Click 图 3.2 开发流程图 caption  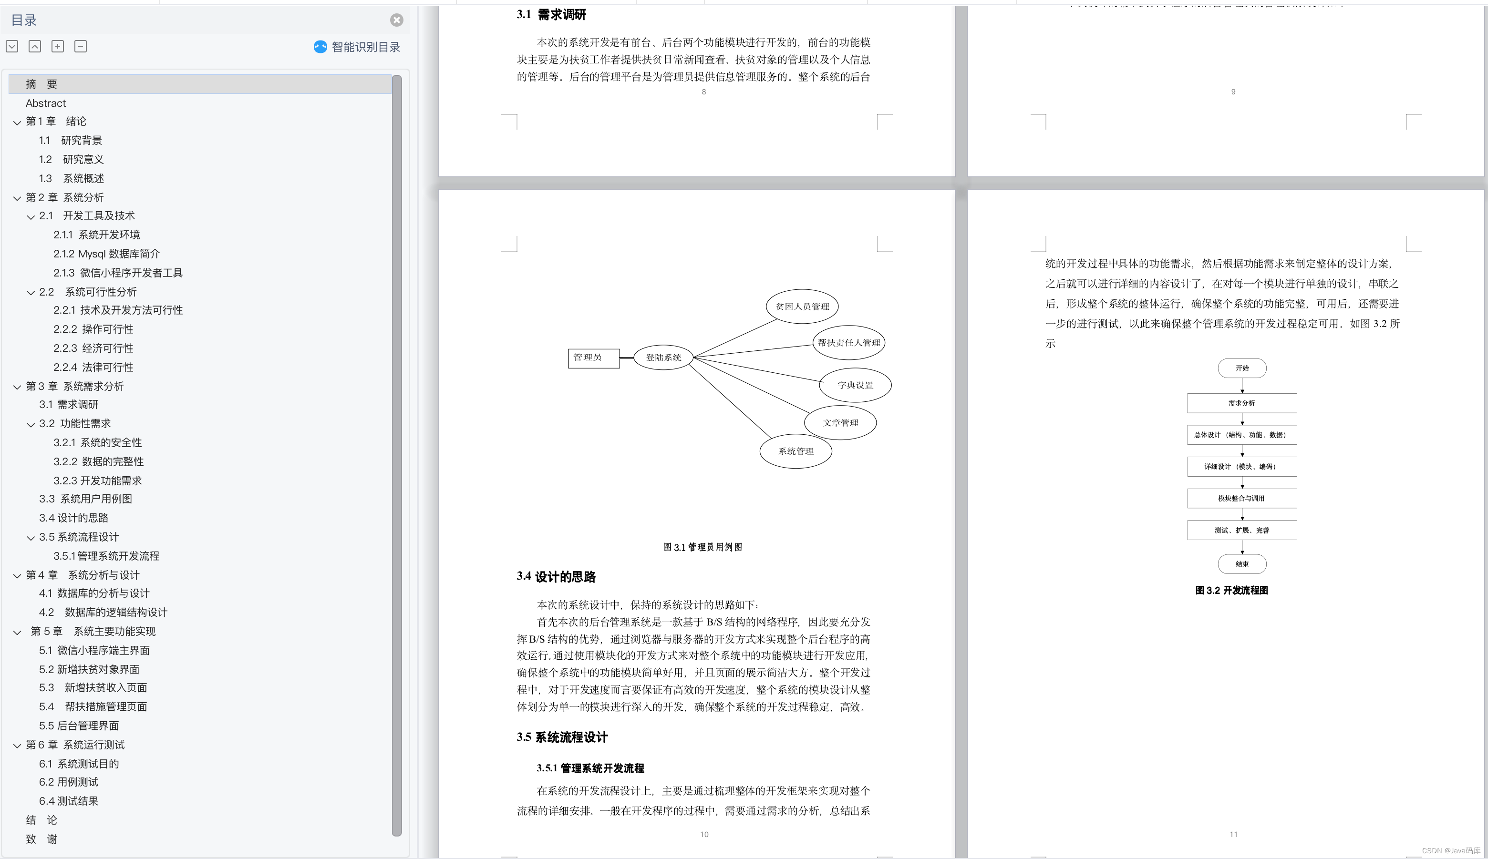[x=1232, y=590]
